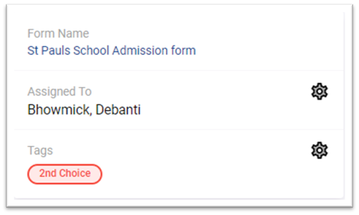Open the Tags gear settings
The image size is (359, 215).
click(x=319, y=151)
